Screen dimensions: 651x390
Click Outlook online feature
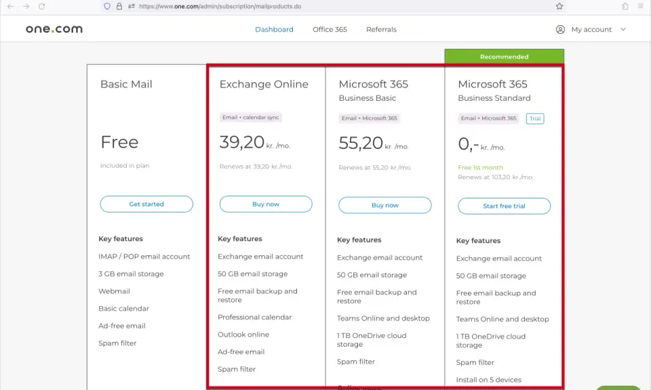[243, 334]
